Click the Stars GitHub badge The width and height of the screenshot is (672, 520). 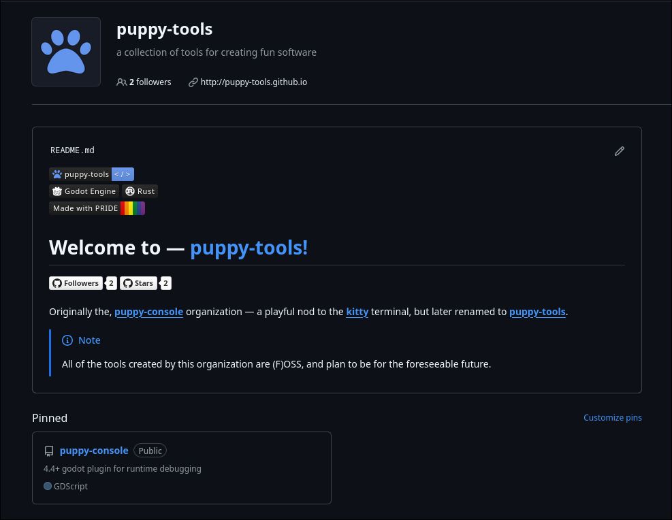click(138, 283)
